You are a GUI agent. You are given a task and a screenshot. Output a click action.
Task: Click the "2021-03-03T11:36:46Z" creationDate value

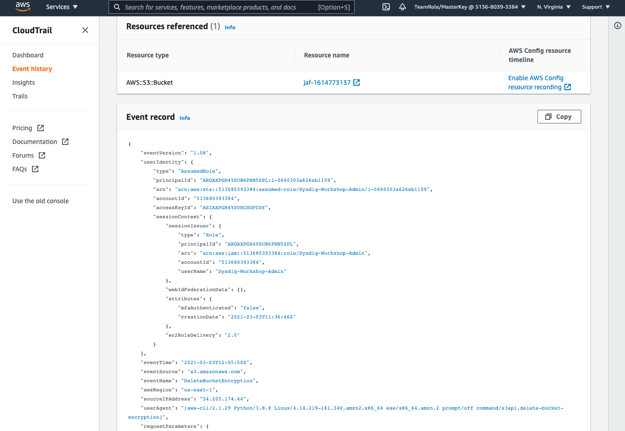tap(262, 317)
